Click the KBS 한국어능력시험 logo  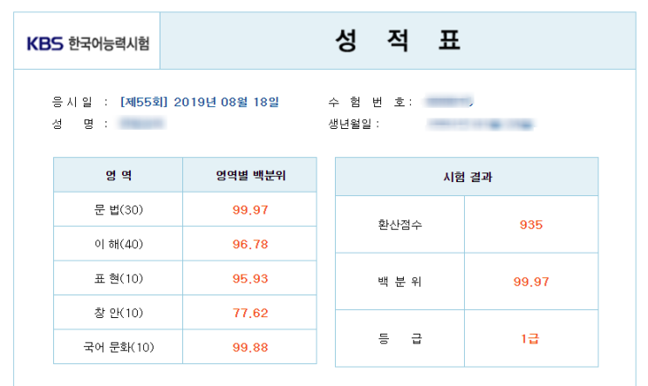point(87,43)
